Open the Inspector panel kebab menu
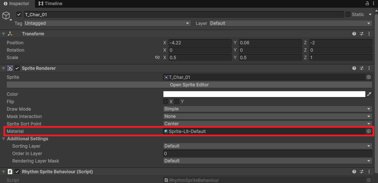 pyautogui.click(x=374, y=3)
